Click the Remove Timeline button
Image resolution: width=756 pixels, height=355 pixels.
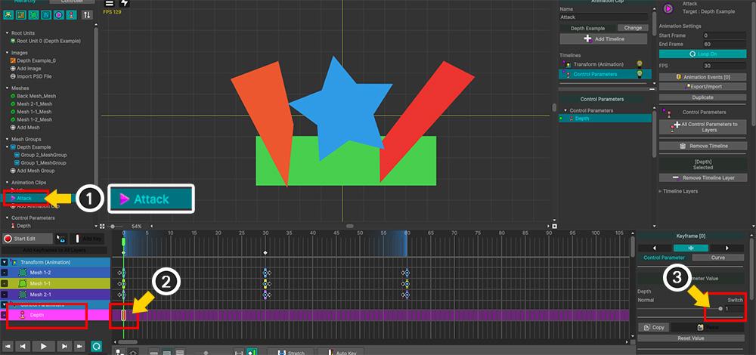click(x=692, y=146)
